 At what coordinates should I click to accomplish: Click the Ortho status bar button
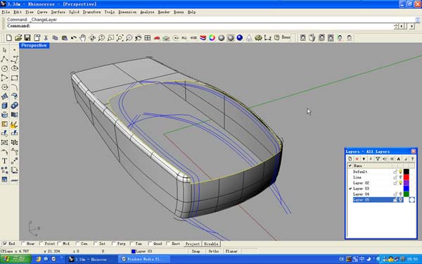point(213,251)
